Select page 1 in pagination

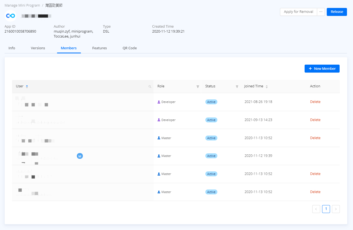(x=326, y=209)
